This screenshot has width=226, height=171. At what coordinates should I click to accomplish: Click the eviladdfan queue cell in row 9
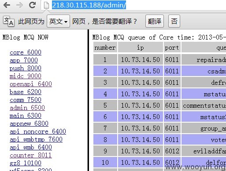coord(204,151)
